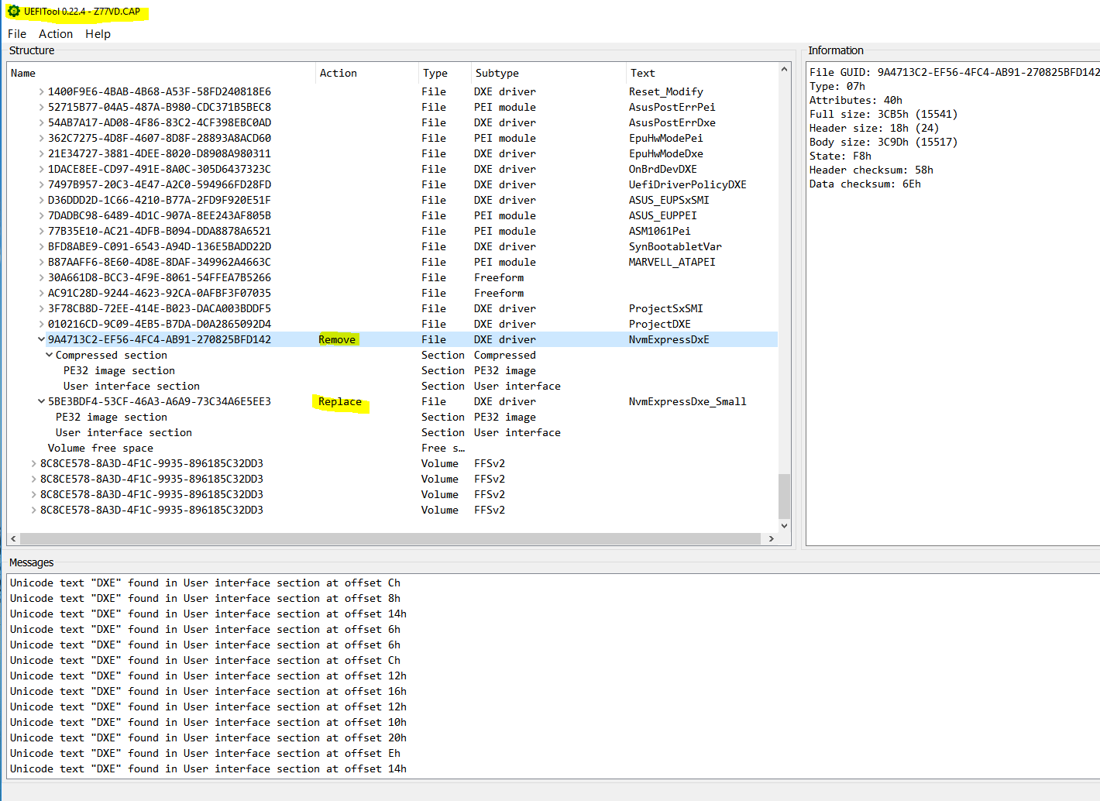Expand the B87AAFF6 MARVELL_ATAPEI node
1100x801 pixels.
pos(41,262)
